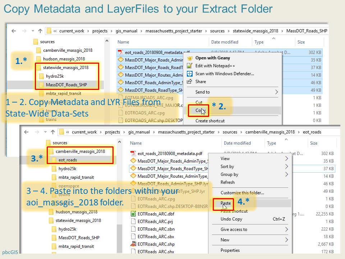Click the Share entry in the upper context menu
The image size is (345, 259).
(x=201, y=82)
